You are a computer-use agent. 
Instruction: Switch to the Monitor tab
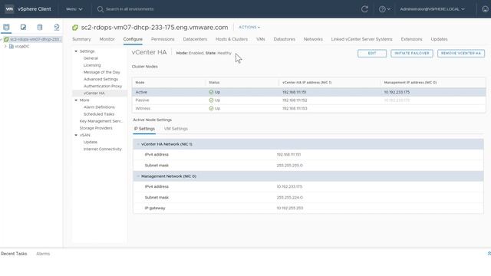(107, 39)
